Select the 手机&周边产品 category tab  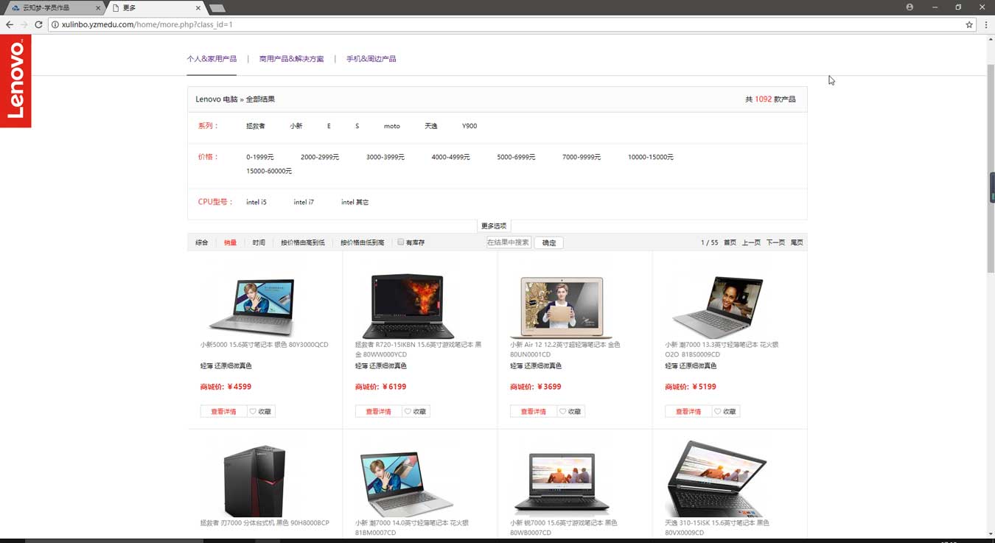(371, 59)
